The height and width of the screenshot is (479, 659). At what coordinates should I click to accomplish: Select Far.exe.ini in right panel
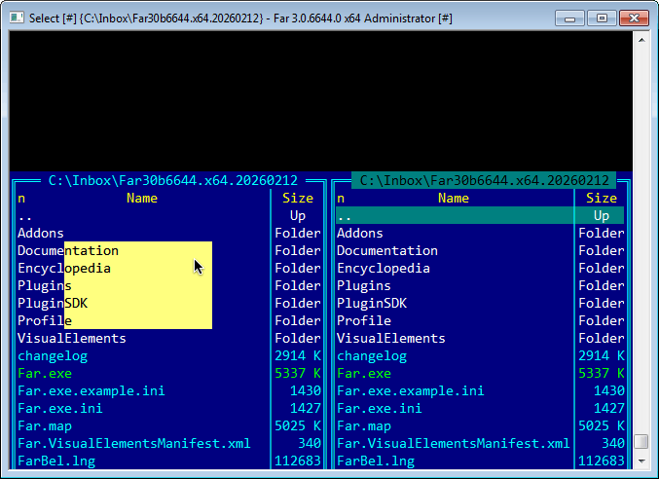(379, 409)
